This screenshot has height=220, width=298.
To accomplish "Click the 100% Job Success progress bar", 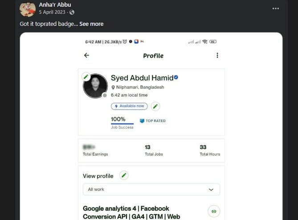I will point(122,124).
